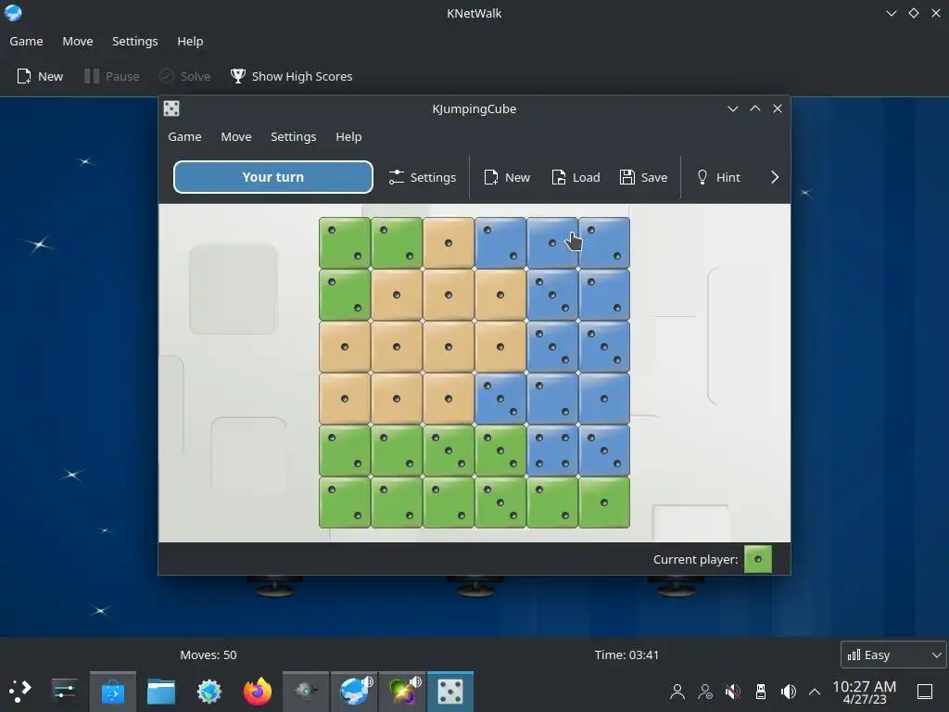Open Game menu in KNetWalk

tap(26, 41)
